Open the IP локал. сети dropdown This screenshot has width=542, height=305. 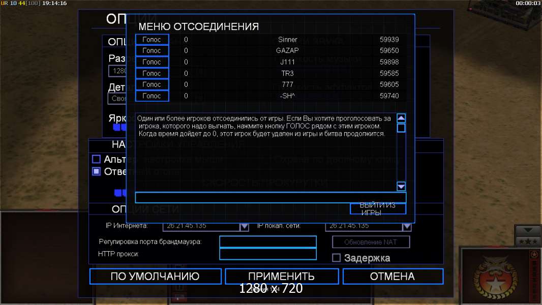(407, 227)
